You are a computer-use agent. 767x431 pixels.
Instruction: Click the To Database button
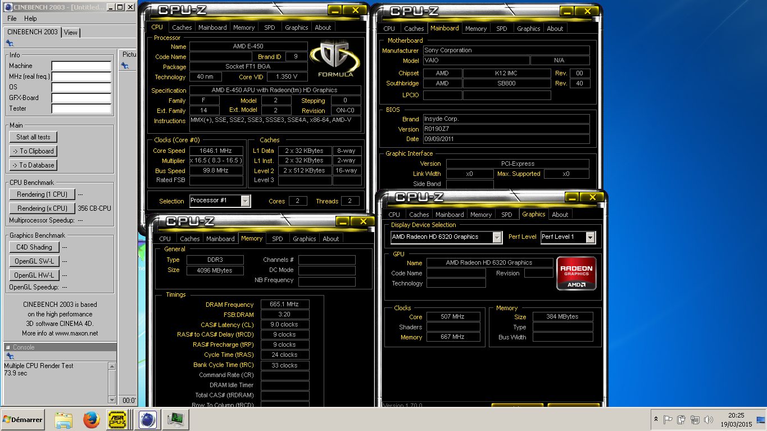tap(33, 165)
